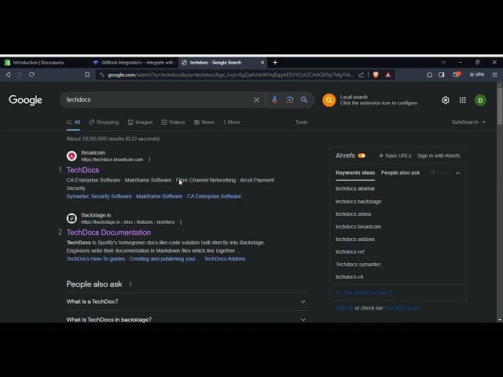Select the People also ask Ahrefs tab
This screenshot has width=503, height=377.
[400, 173]
